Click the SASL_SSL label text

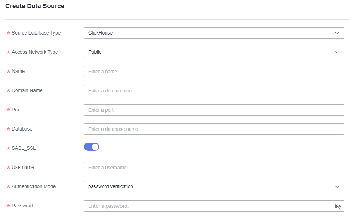pyautogui.click(x=24, y=148)
